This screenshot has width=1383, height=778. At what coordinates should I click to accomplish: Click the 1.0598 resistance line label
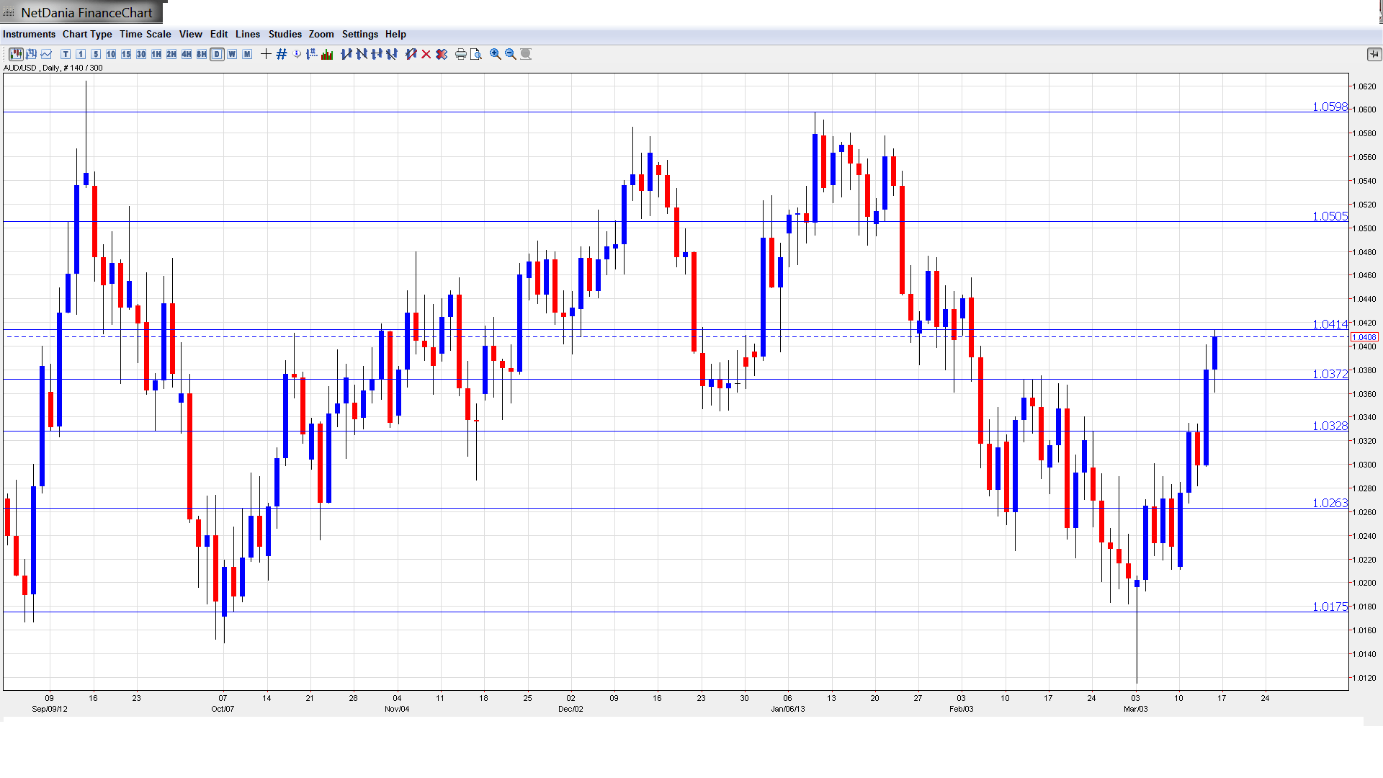coord(1329,107)
